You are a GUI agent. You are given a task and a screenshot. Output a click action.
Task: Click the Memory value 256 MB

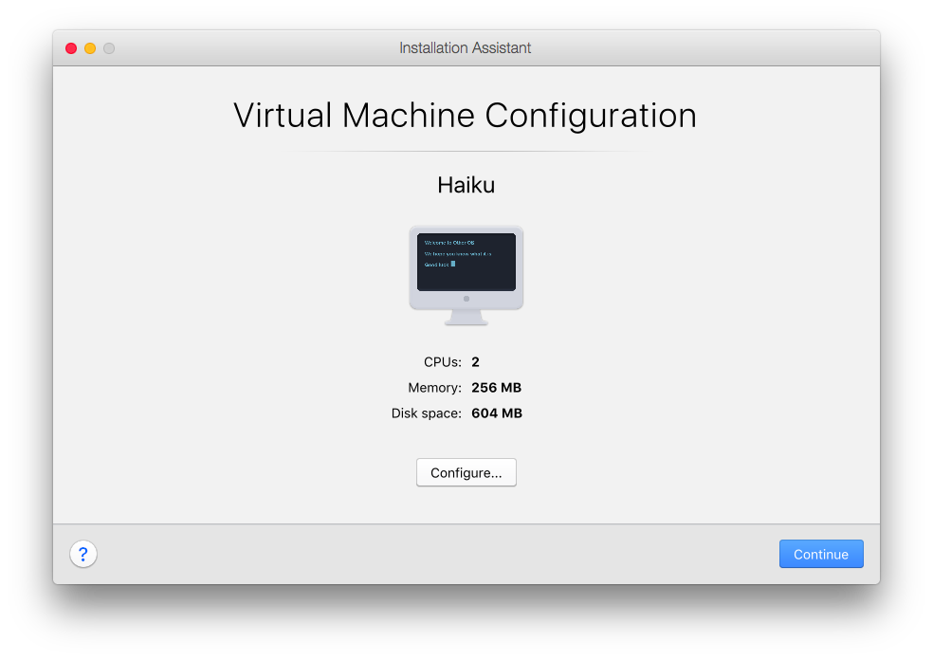496,388
